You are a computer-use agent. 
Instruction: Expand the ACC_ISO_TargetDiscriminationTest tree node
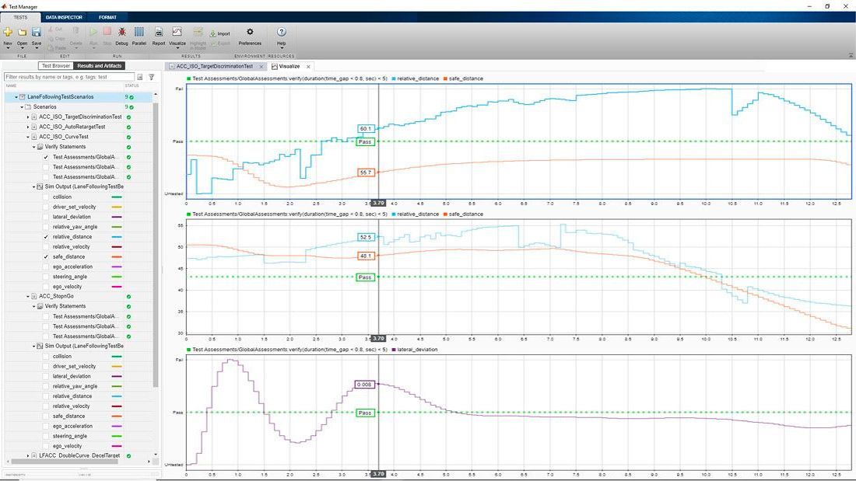pyautogui.click(x=28, y=117)
